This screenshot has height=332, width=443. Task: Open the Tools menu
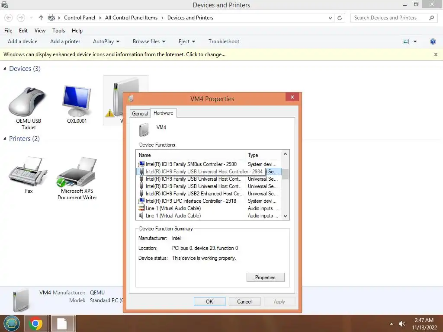point(58,31)
